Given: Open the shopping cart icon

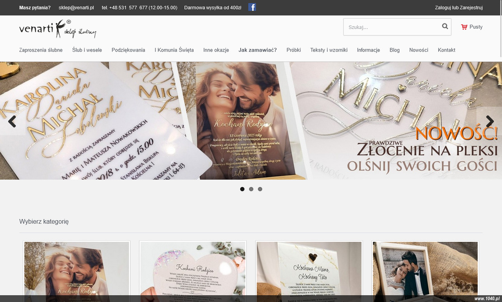Looking at the screenshot, I should click(464, 27).
